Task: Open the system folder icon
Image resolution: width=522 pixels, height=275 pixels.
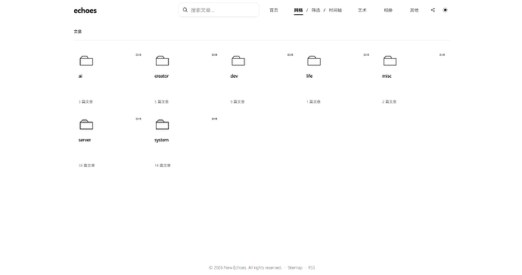Action: (x=162, y=125)
